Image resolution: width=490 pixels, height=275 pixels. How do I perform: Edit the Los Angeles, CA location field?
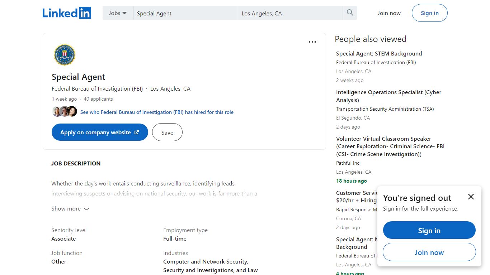pyautogui.click(x=290, y=13)
